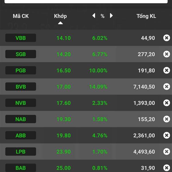Remove VBB from the watchlist

(x=167, y=38)
